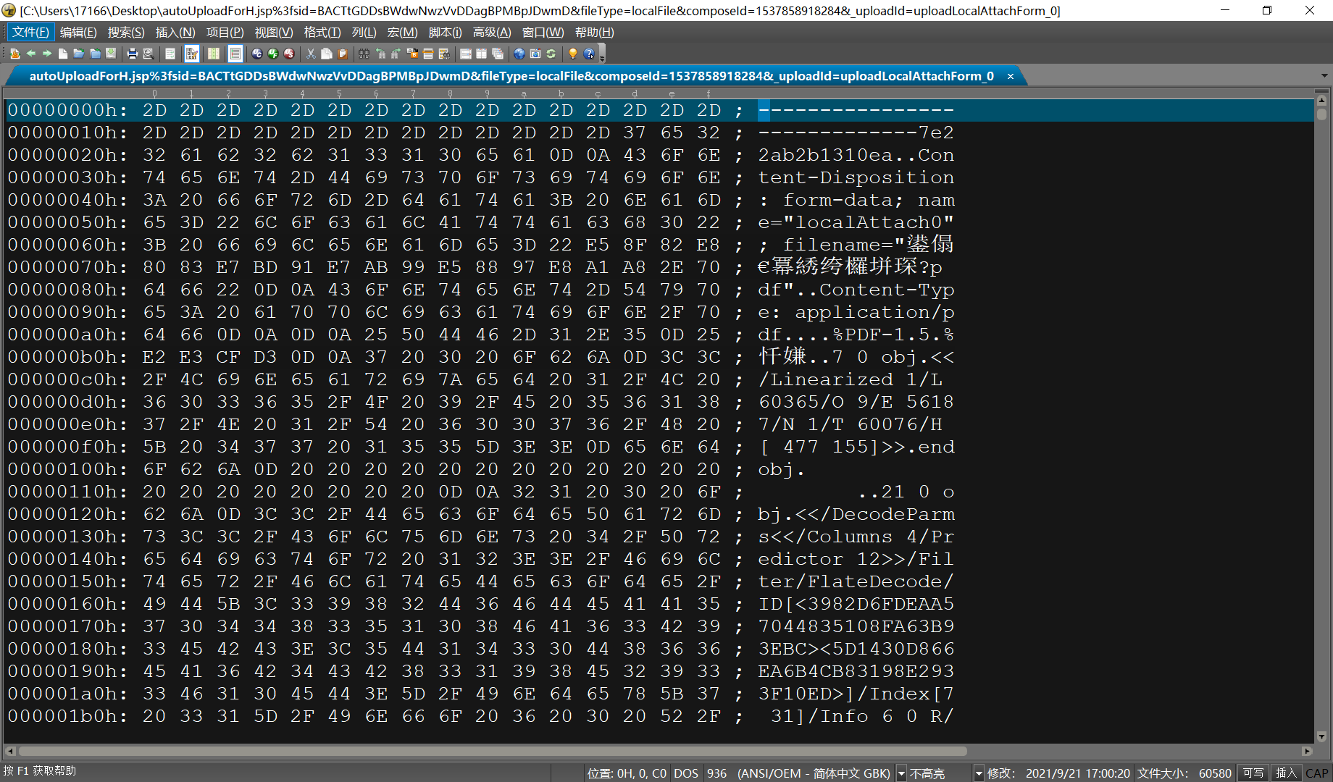Open find in files icon
The width and height of the screenshot is (1333, 782).
pyautogui.click(x=443, y=54)
